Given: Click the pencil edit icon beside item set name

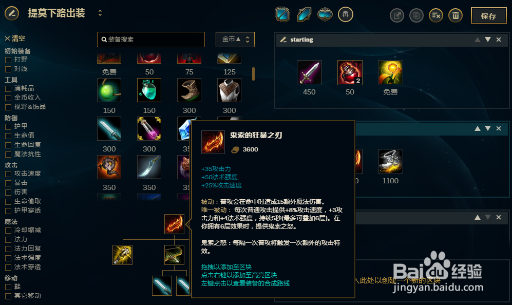Looking at the screenshot, I should 12,13.
